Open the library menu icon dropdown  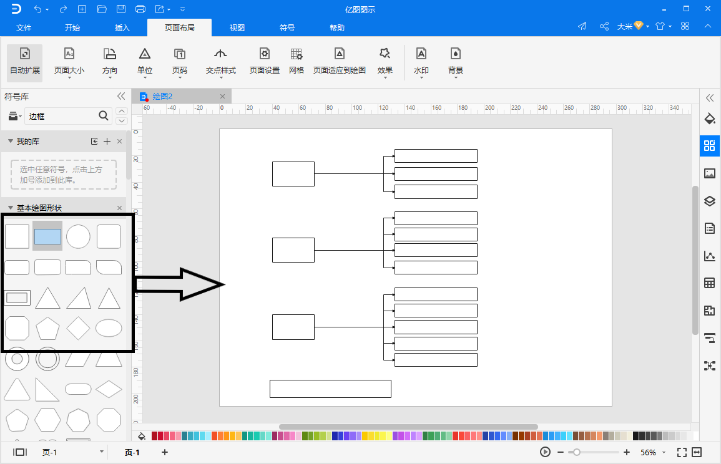coord(15,116)
